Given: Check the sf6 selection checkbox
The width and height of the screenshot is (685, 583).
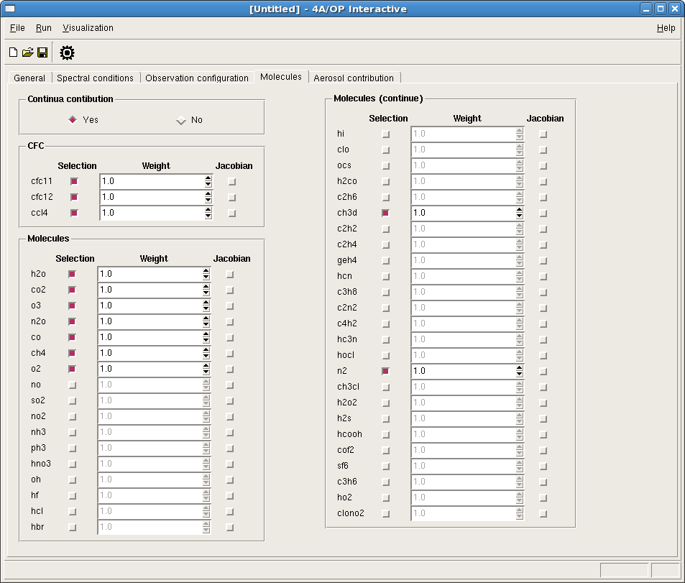Looking at the screenshot, I should point(386,467).
